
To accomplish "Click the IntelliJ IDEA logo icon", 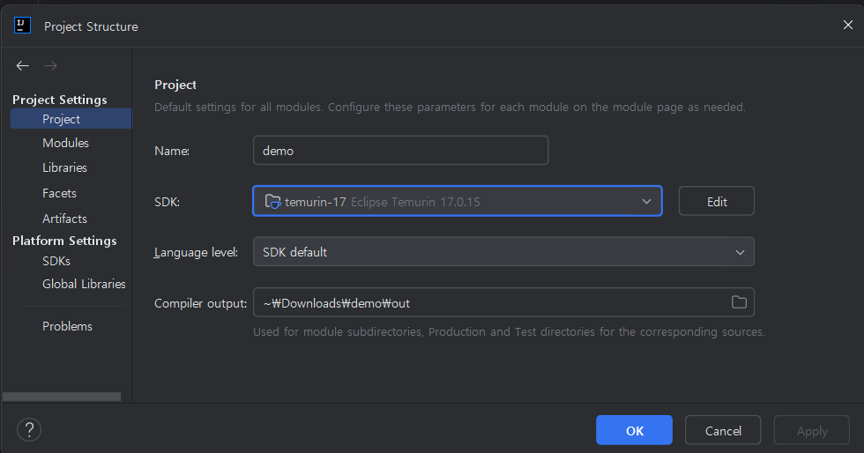I will 23,26.
